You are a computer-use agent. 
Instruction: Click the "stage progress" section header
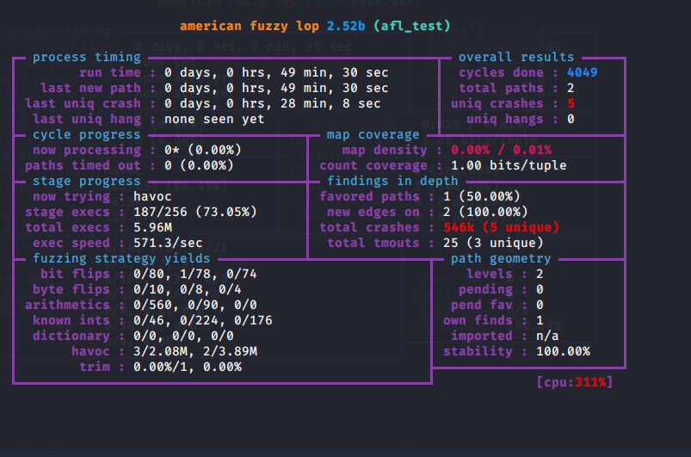[86, 182]
